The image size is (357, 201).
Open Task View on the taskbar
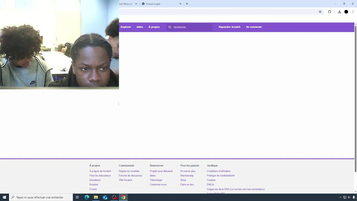77,197
